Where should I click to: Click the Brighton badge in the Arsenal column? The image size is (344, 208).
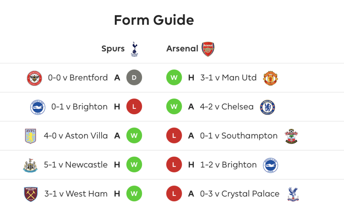pyautogui.click(x=270, y=165)
